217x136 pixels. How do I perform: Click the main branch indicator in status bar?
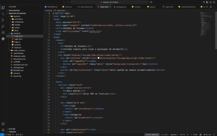click(x=9, y=135)
